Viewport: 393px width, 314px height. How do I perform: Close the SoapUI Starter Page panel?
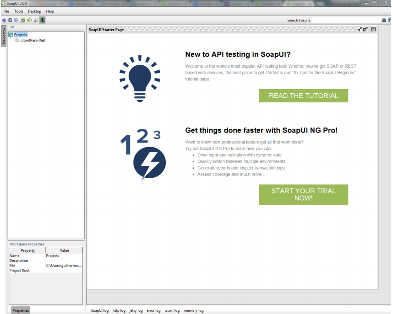point(373,29)
